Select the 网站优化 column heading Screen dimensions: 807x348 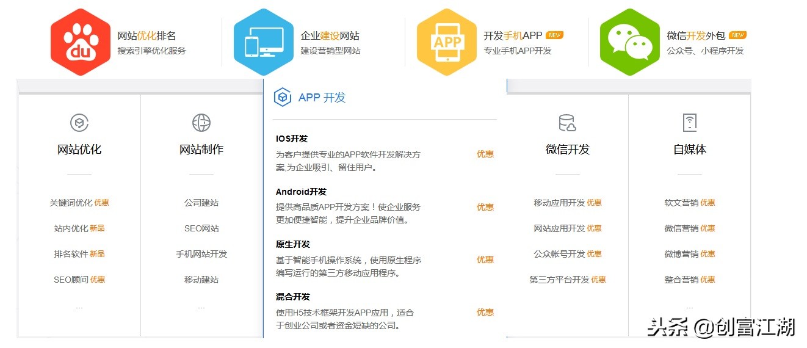(79, 150)
